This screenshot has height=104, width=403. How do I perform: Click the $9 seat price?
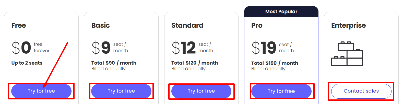point(101,48)
